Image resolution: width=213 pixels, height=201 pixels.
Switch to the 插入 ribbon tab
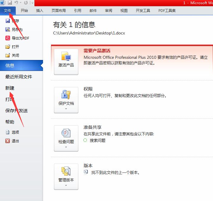[x=39, y=11]
